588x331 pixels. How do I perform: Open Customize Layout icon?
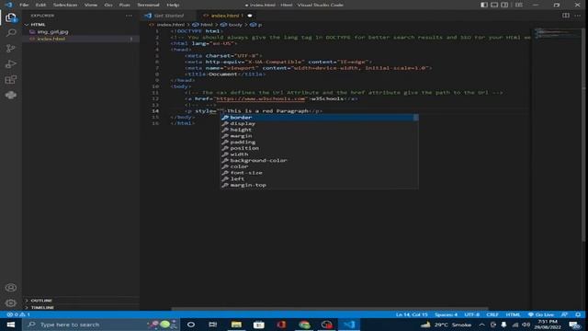click(x=519, y=5)
